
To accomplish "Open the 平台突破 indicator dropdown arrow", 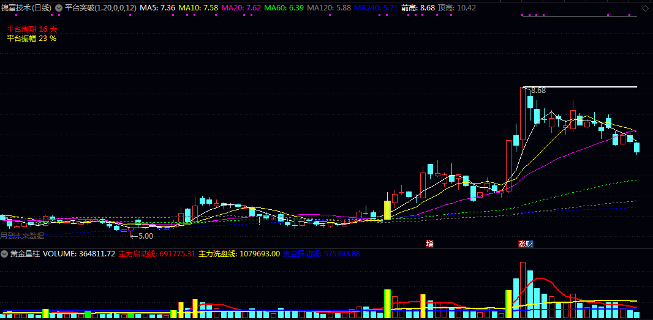I will (x=59, y=8).
